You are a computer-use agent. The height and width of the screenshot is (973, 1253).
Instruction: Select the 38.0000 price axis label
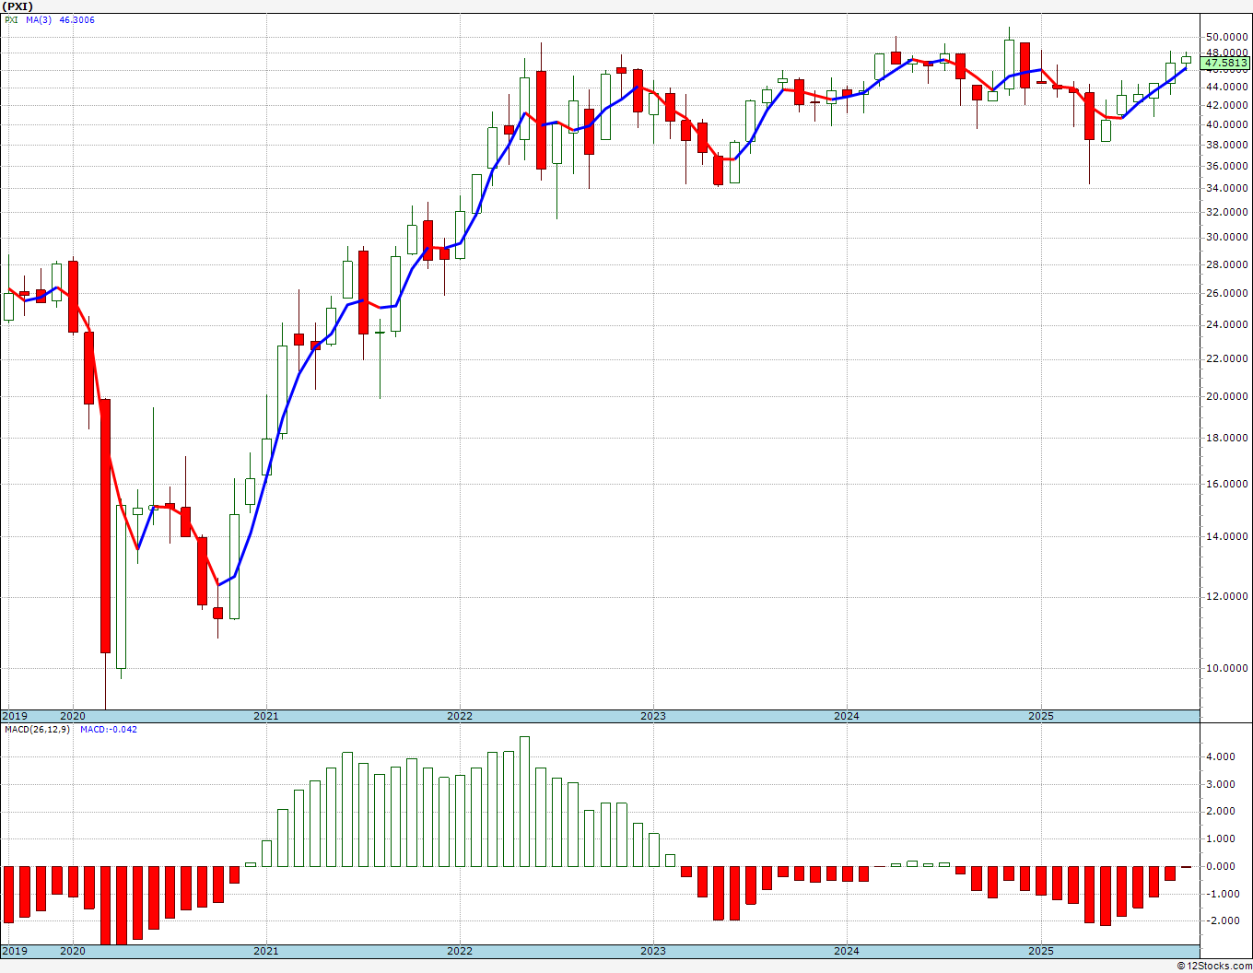1226,145
